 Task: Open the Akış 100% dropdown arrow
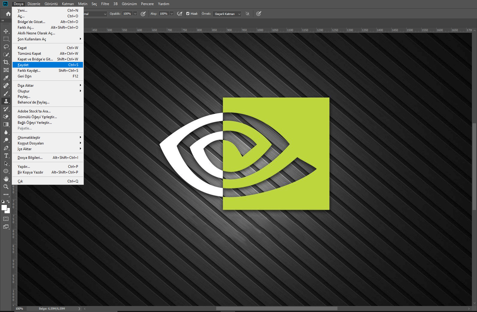172,14
